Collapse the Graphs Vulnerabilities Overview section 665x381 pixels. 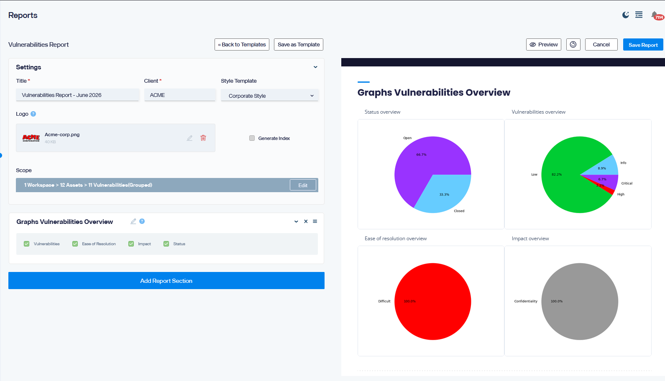point(296,221)
